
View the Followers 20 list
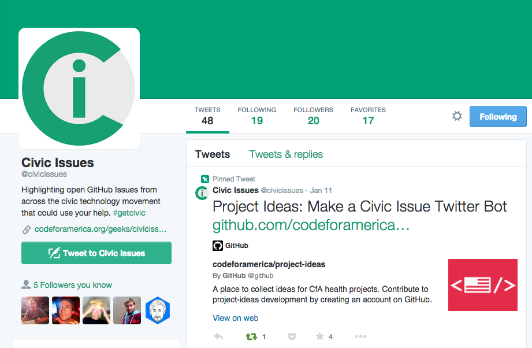[x=313, y=116]
